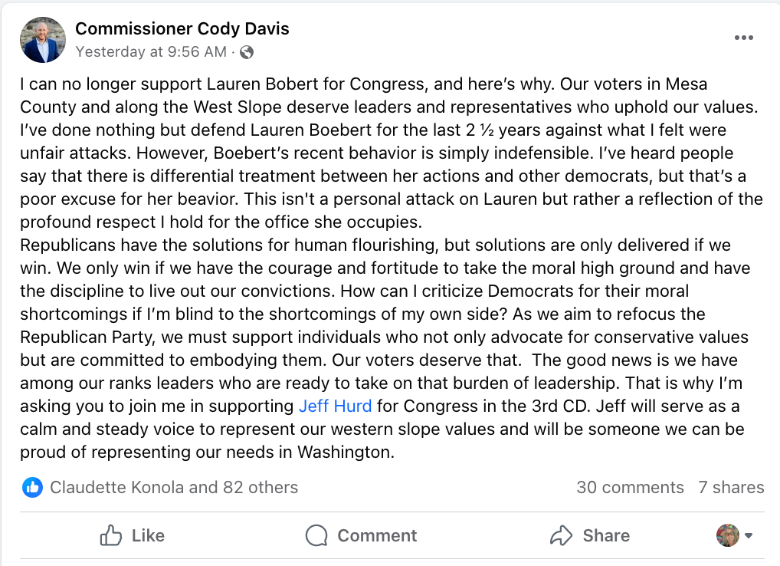Click the globe public audience icon
Image resolution: width=780 pixels, height=566 pixels.
point(247,52)
